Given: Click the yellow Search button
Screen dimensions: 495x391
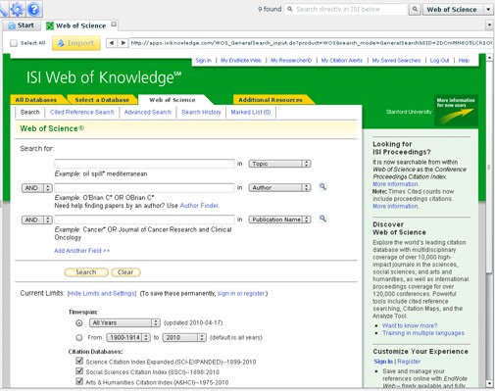Looking at the screenshot, I should click(86, 272).
